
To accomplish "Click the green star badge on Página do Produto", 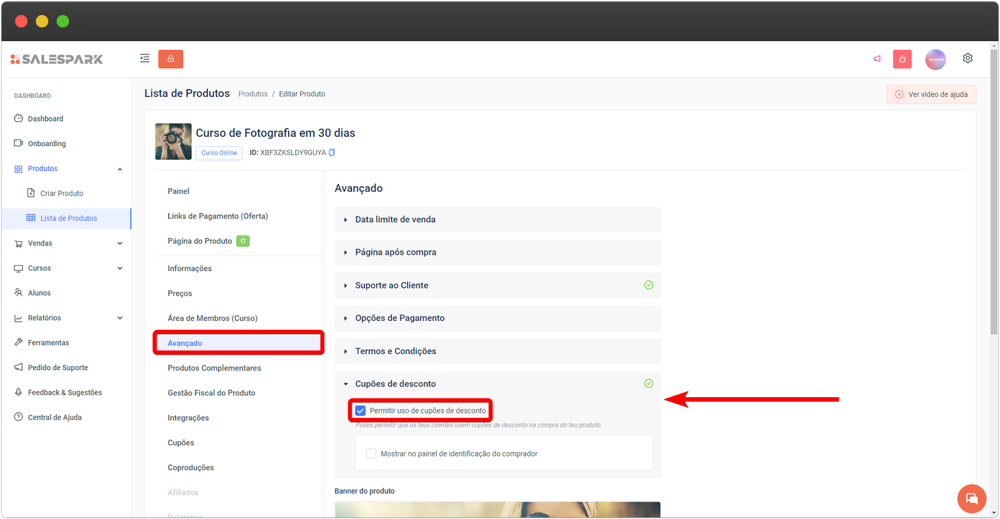I will tap(243, 241).
